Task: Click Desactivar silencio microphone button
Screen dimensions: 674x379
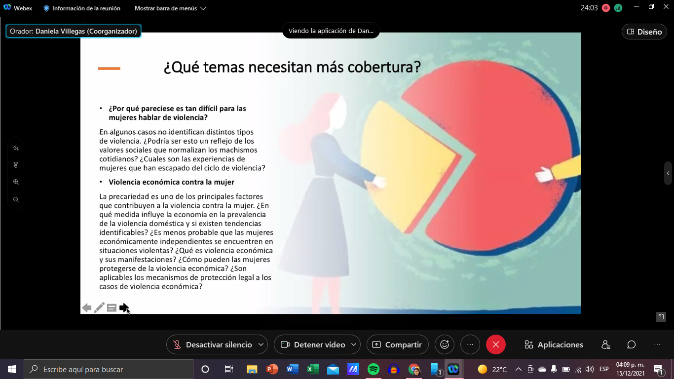Action: coord(212,344)
